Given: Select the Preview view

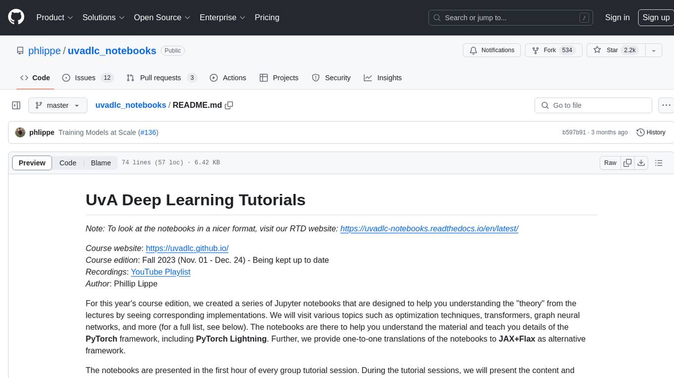Looking at the screenshot, I should pos(32,163).
